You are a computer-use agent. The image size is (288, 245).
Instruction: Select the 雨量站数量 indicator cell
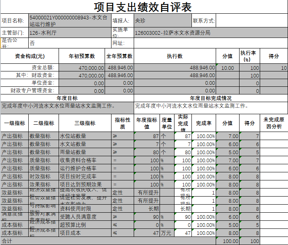tap(85, 152)
